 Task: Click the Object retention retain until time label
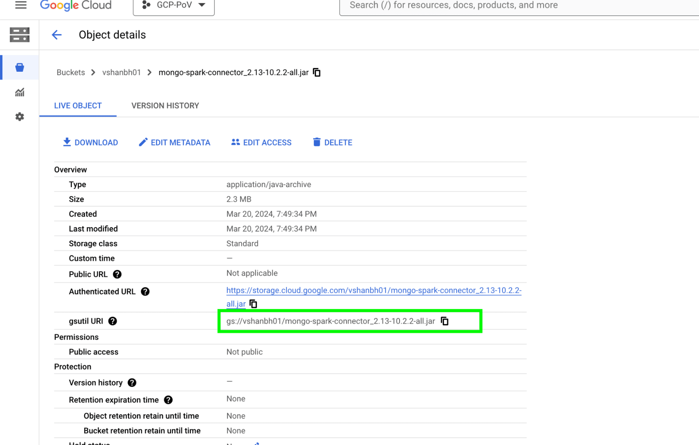(x=141, y=416)
